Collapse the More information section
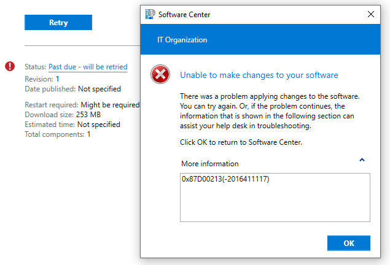The image size is (390, 265). tap(362, 160)
